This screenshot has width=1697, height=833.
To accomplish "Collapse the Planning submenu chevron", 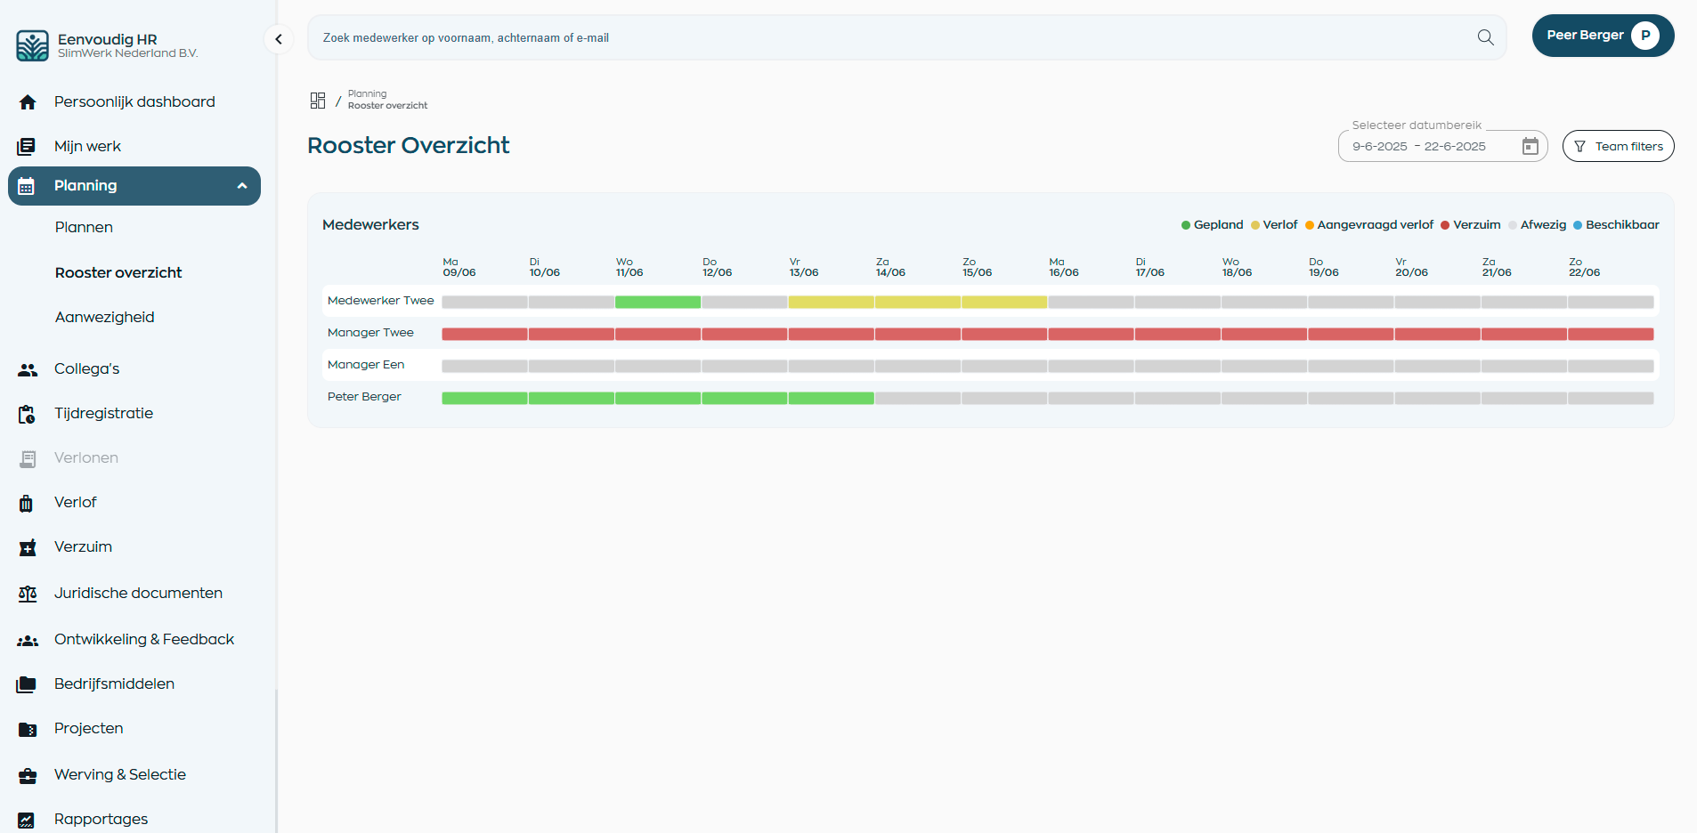I will click(242, 186).
